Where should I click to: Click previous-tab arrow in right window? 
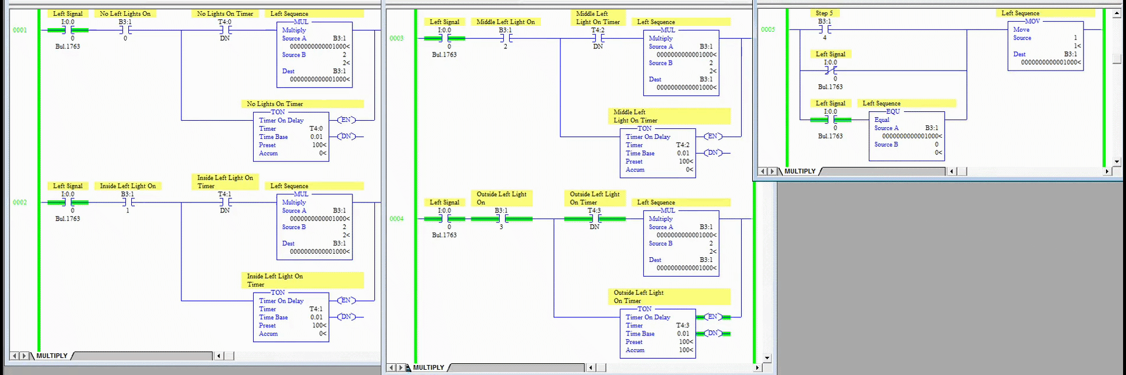[763, 171]
